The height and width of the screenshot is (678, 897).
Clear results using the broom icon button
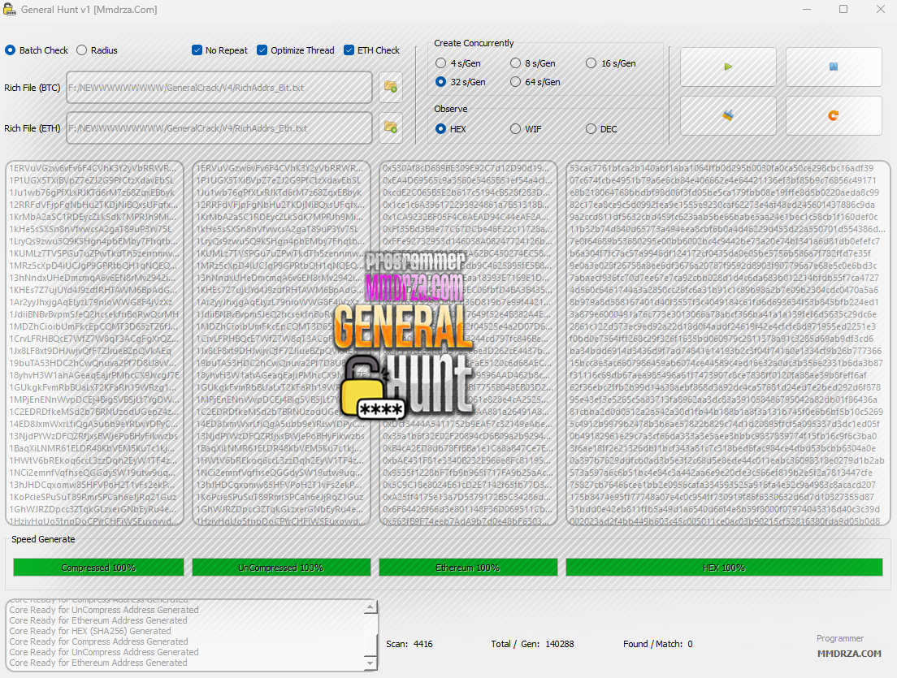728,115
